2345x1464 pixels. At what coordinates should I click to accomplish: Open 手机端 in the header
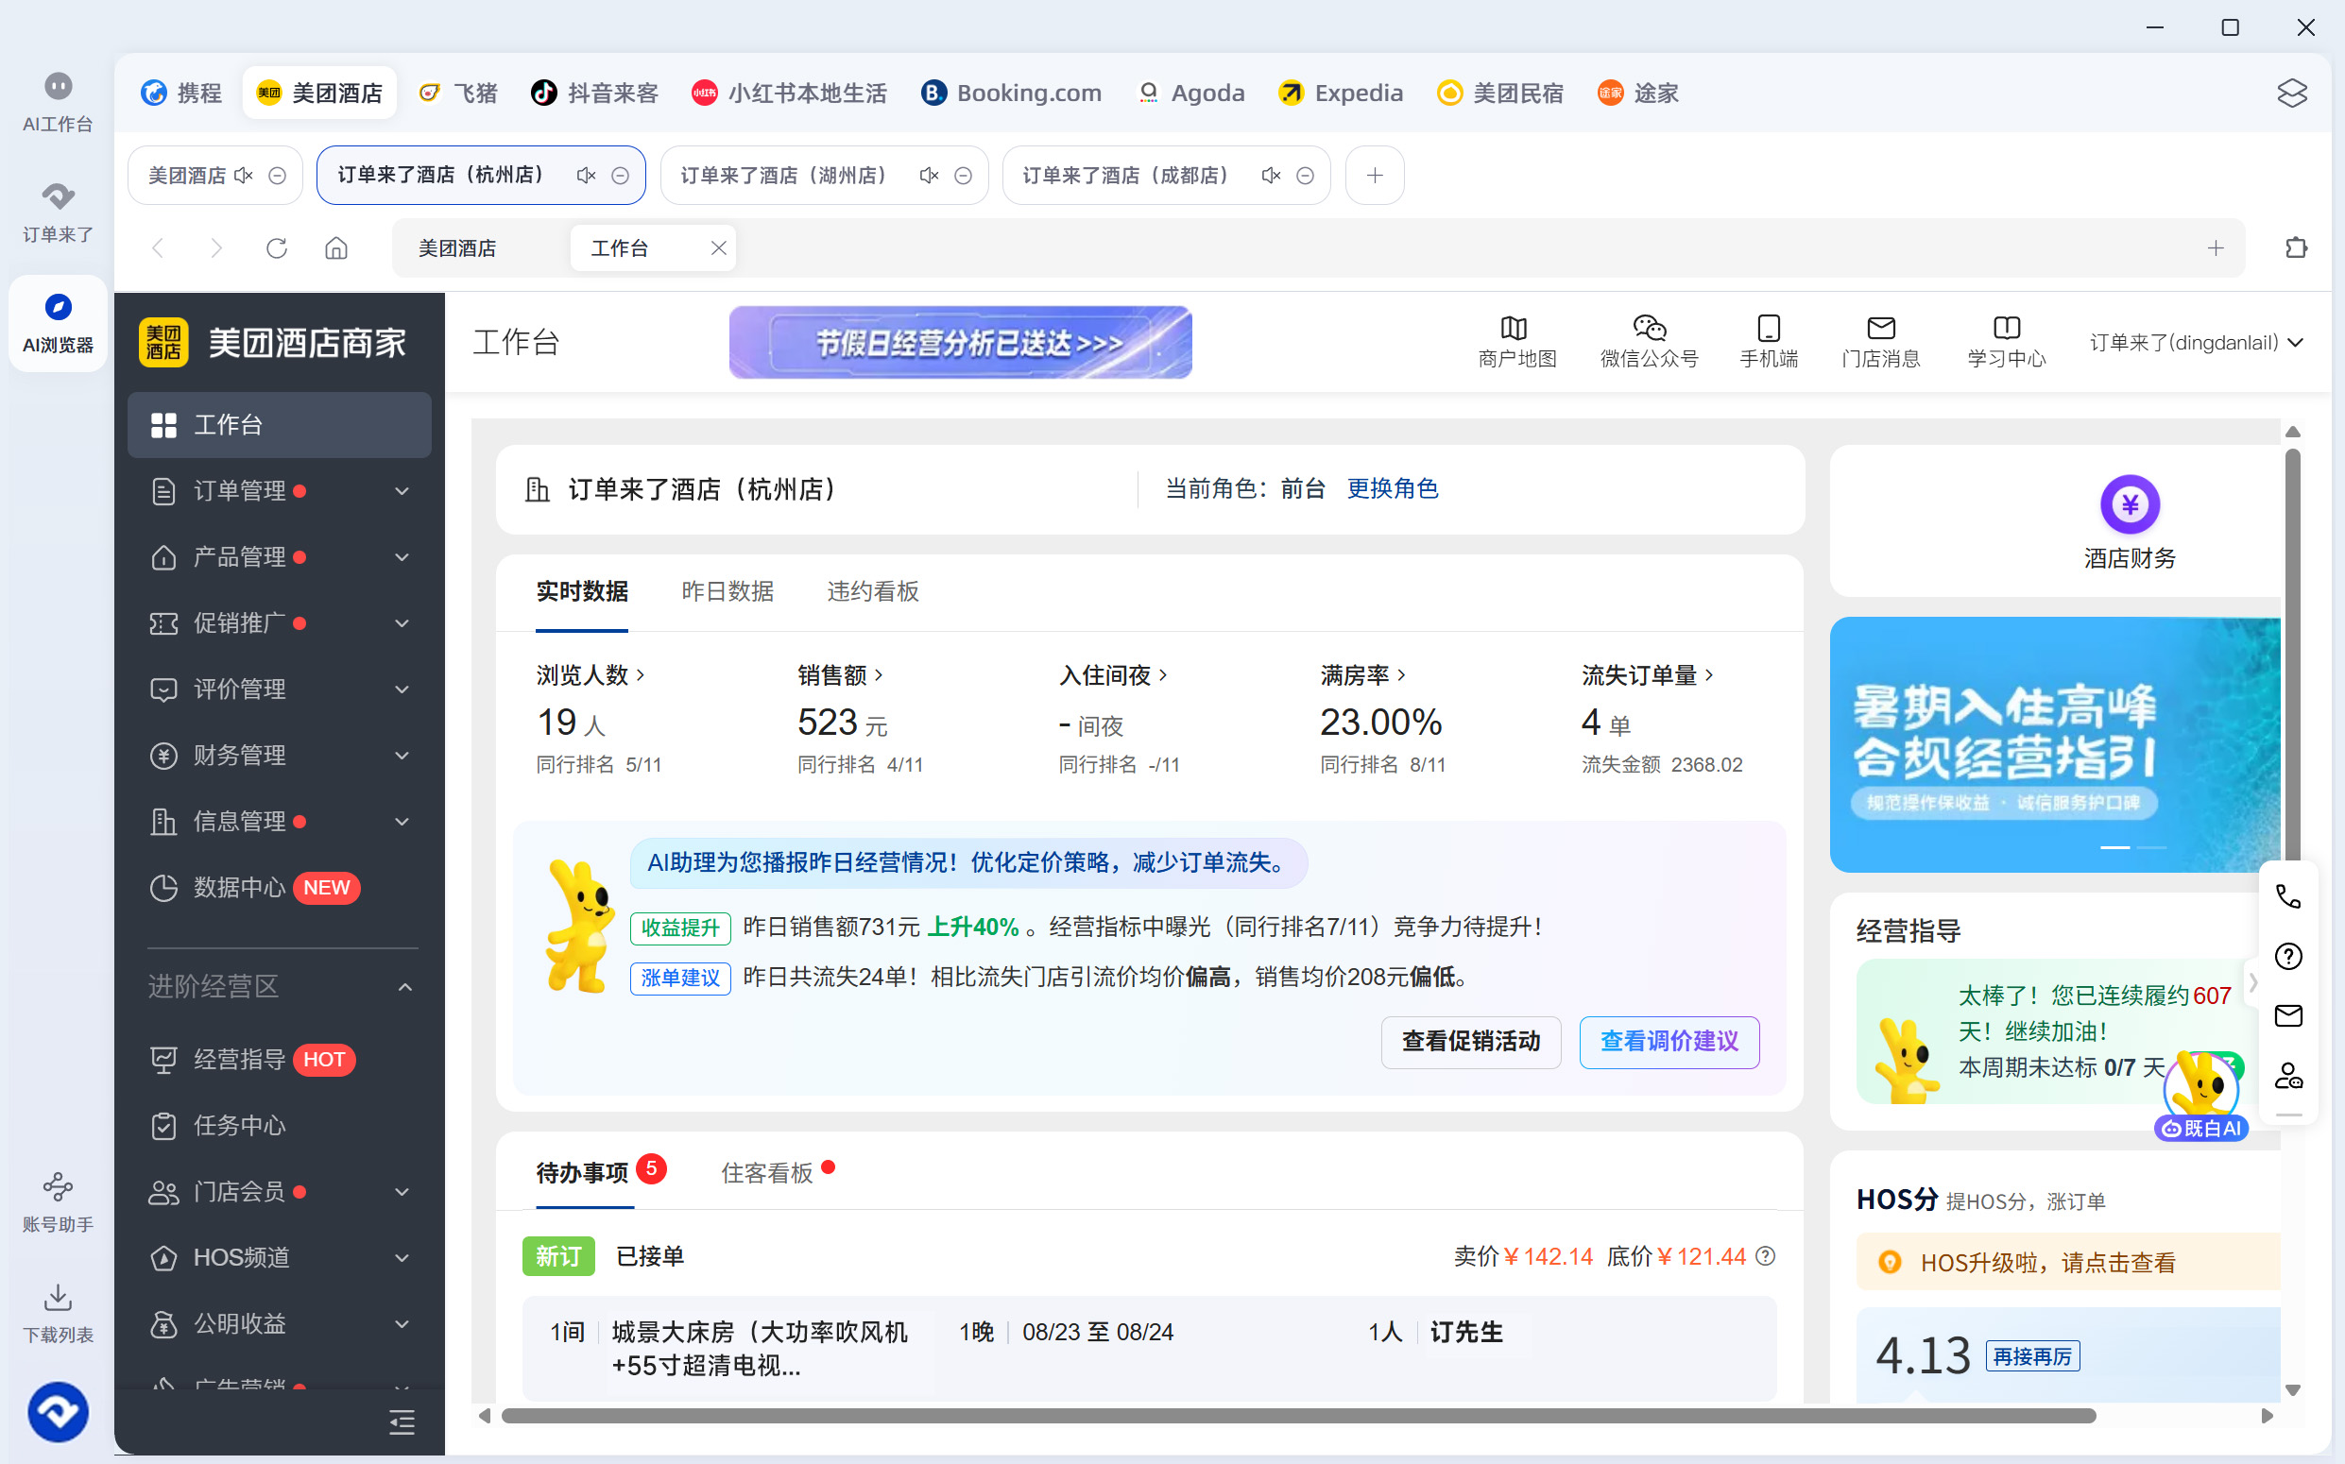pos(1769,342)
